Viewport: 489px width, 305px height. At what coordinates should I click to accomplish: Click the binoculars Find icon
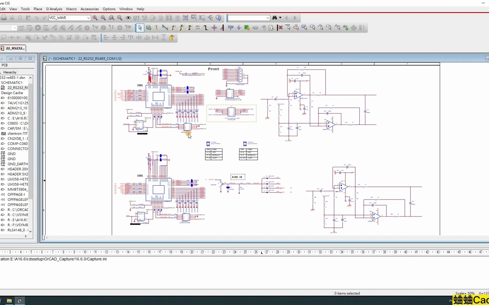[x=274, y=18]
